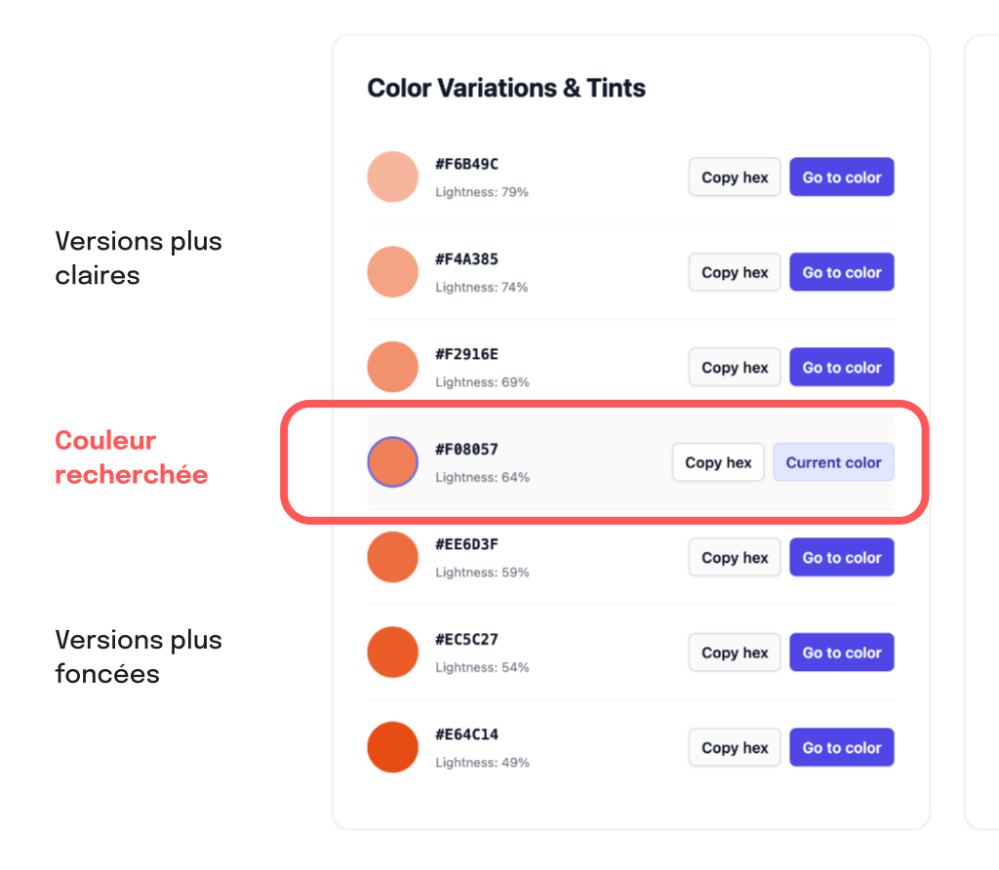Image resolution: width=999 pixels, height=870 pixels.
Task: Click the Color Variations & Tints heading
Action: 506,88
